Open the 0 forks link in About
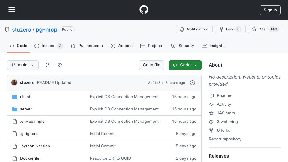The height and width of the screenshot is (162, 288). (x=223, y=130)
